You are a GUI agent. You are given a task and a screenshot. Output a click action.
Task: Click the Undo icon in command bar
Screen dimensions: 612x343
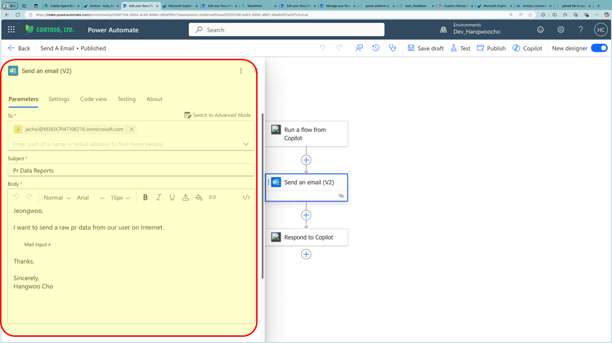pos(322,48)
